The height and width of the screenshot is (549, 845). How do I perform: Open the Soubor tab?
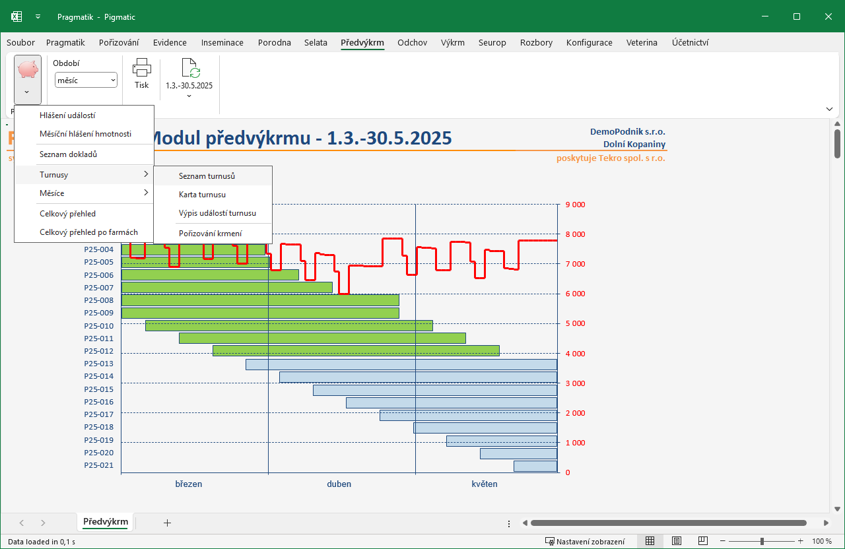point(20,43)
